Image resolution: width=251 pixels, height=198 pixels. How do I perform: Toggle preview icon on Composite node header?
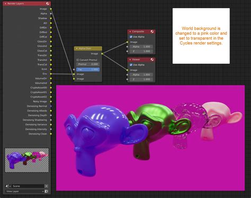(x=152, y=32)
